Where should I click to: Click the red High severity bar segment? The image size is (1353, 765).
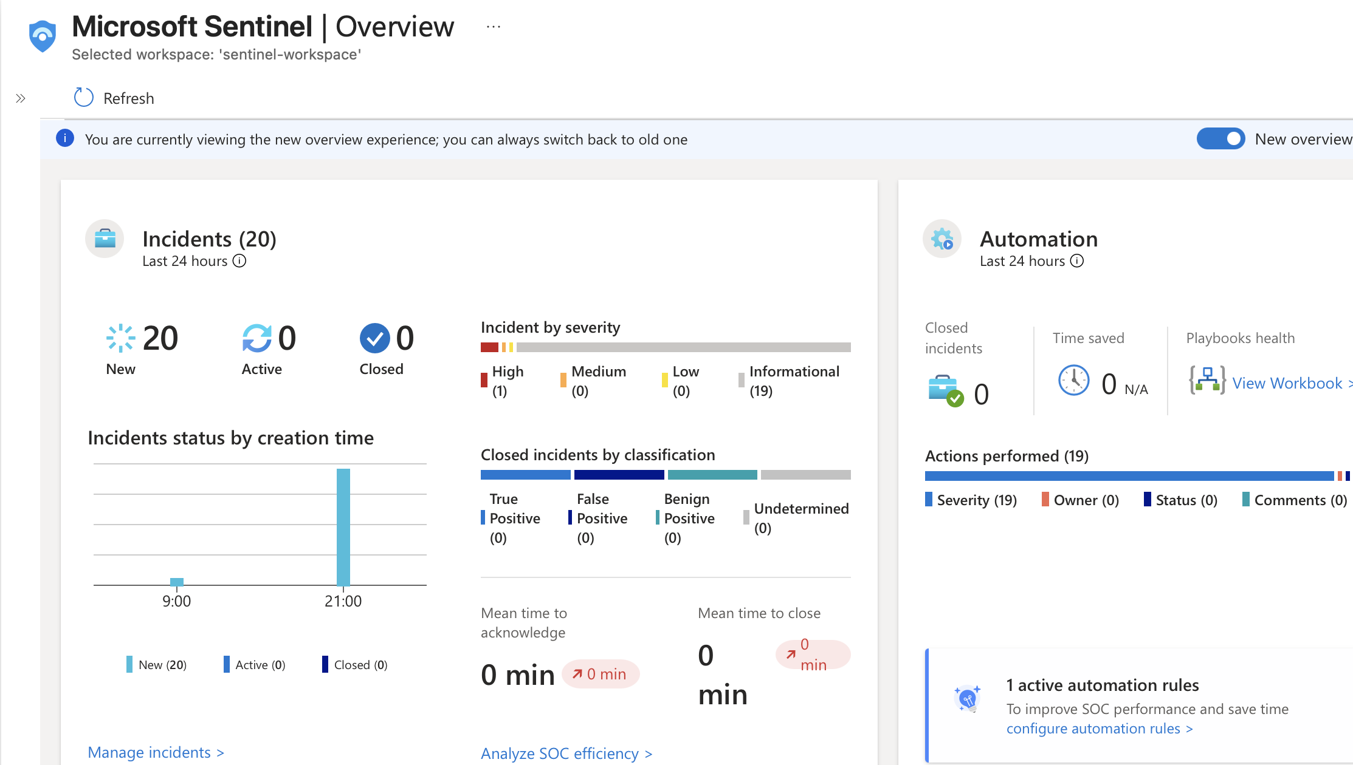coord(489,347)
